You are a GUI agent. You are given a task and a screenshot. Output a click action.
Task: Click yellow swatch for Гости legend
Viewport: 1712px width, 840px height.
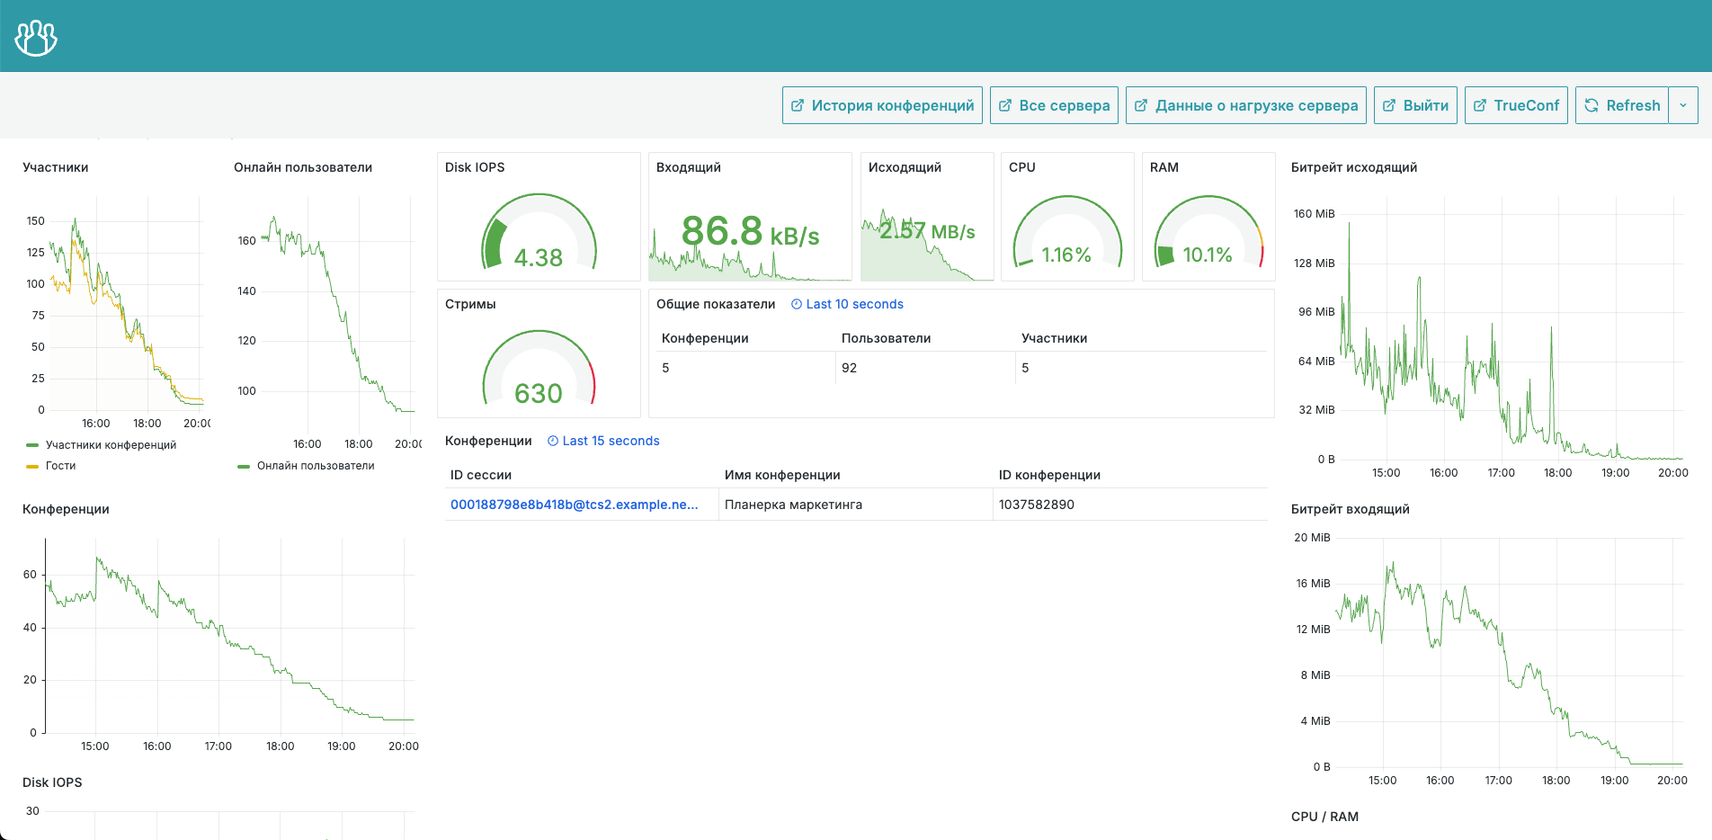32,466
